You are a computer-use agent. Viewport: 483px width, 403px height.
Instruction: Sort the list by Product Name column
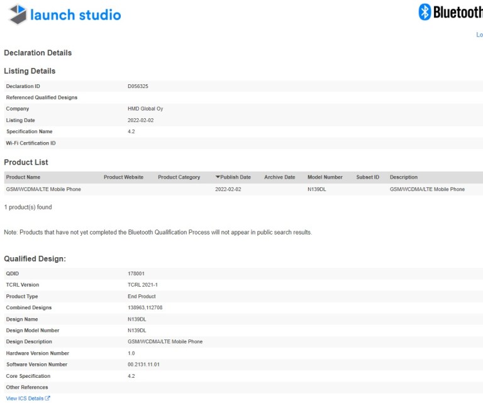pyautogui.click(x=23, y=177)
